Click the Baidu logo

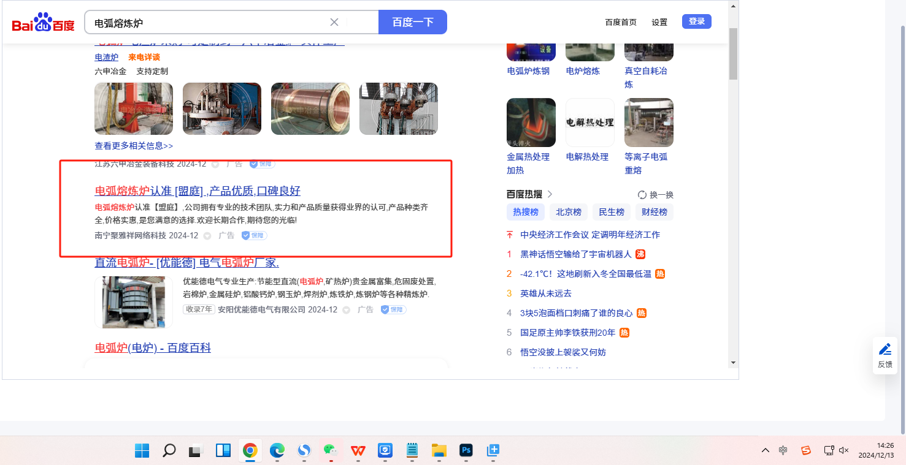(x=43, y=23)
